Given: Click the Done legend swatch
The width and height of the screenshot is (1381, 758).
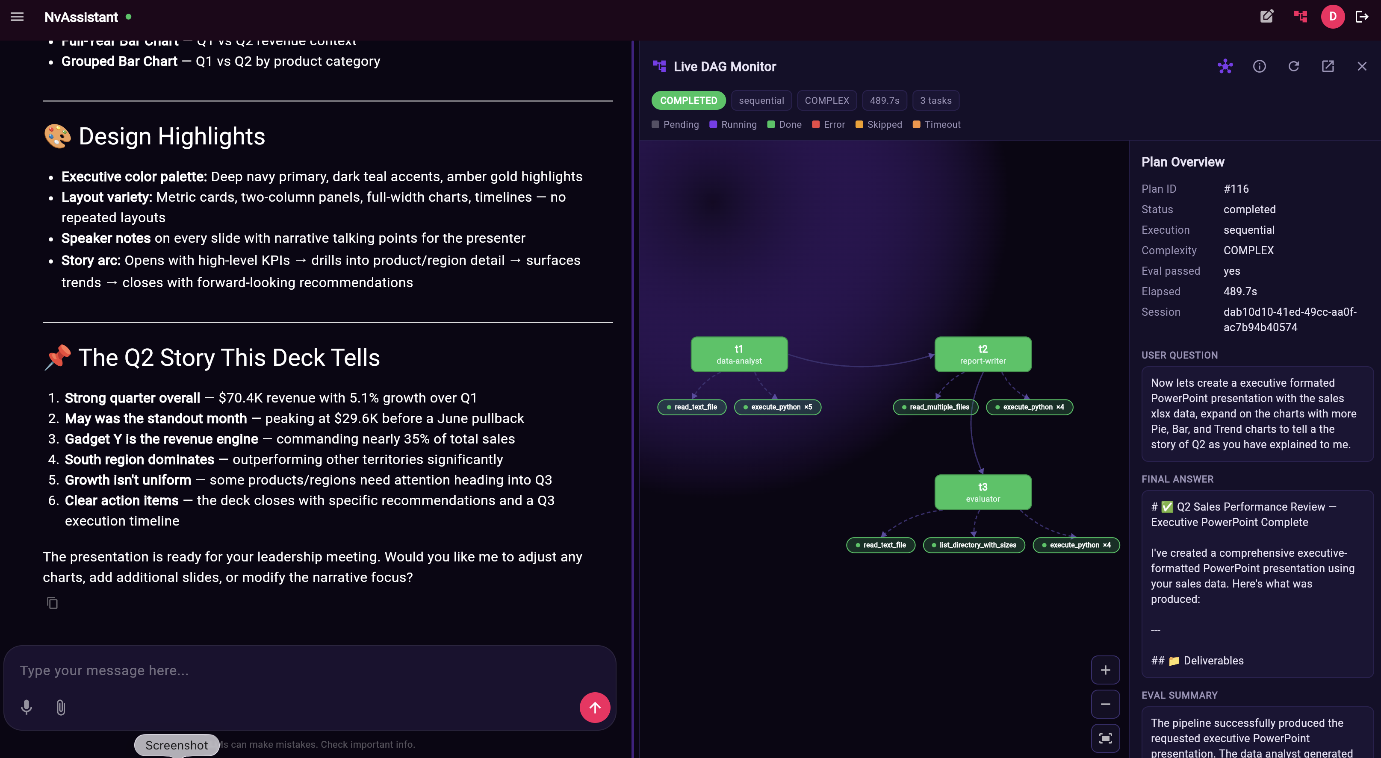Looking at the screenshot, I should [771, 125].
